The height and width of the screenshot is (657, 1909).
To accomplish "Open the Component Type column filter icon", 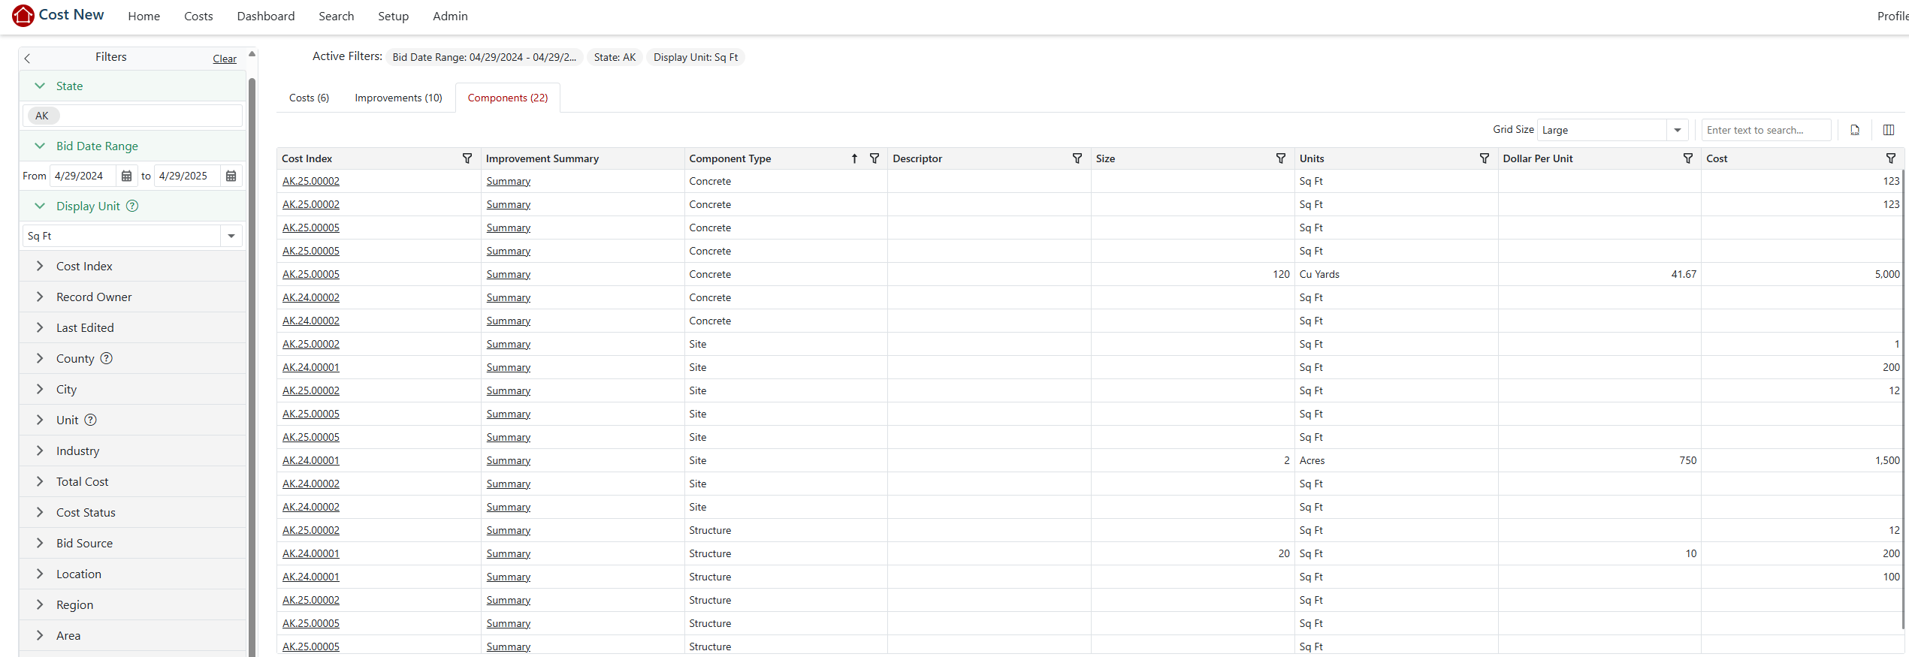I will [874, 158].
